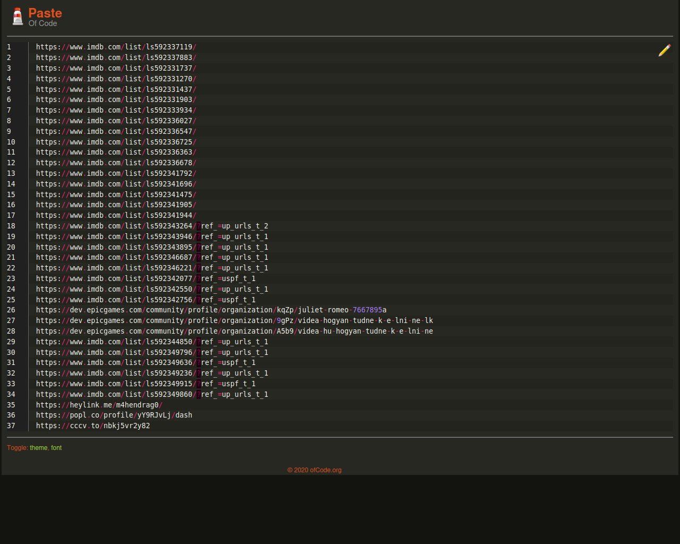Click line number 37 in gutter
Viewport: 680px width, 544px height.
pyautogui.click(x=11, y=426)
